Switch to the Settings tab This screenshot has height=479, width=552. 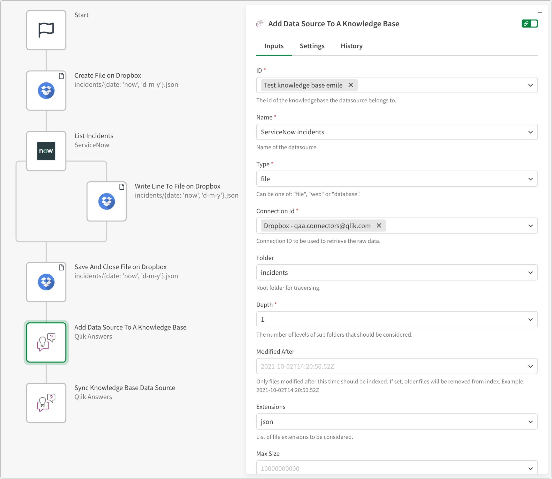(x=312, y=46)
